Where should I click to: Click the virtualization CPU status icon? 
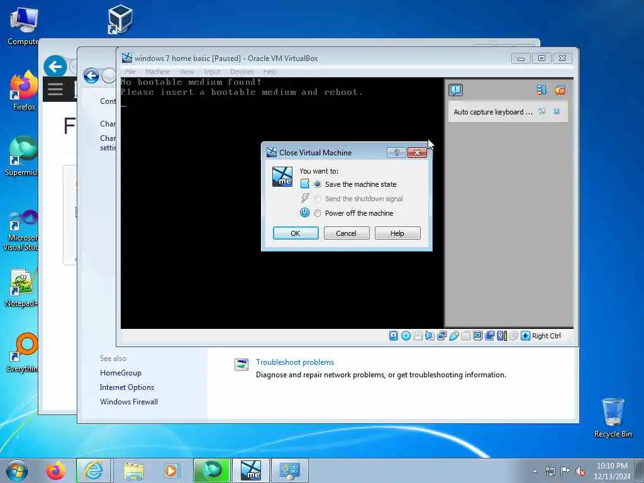(x=502, y=336)
